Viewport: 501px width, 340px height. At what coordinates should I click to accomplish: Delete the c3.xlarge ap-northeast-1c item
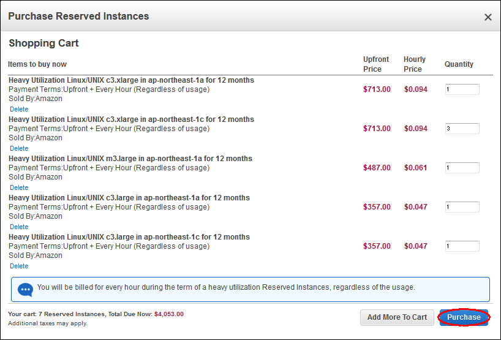pos(19,148)
